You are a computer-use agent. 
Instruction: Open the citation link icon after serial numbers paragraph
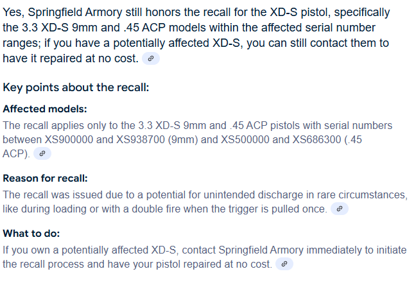(x=42, y=153)
